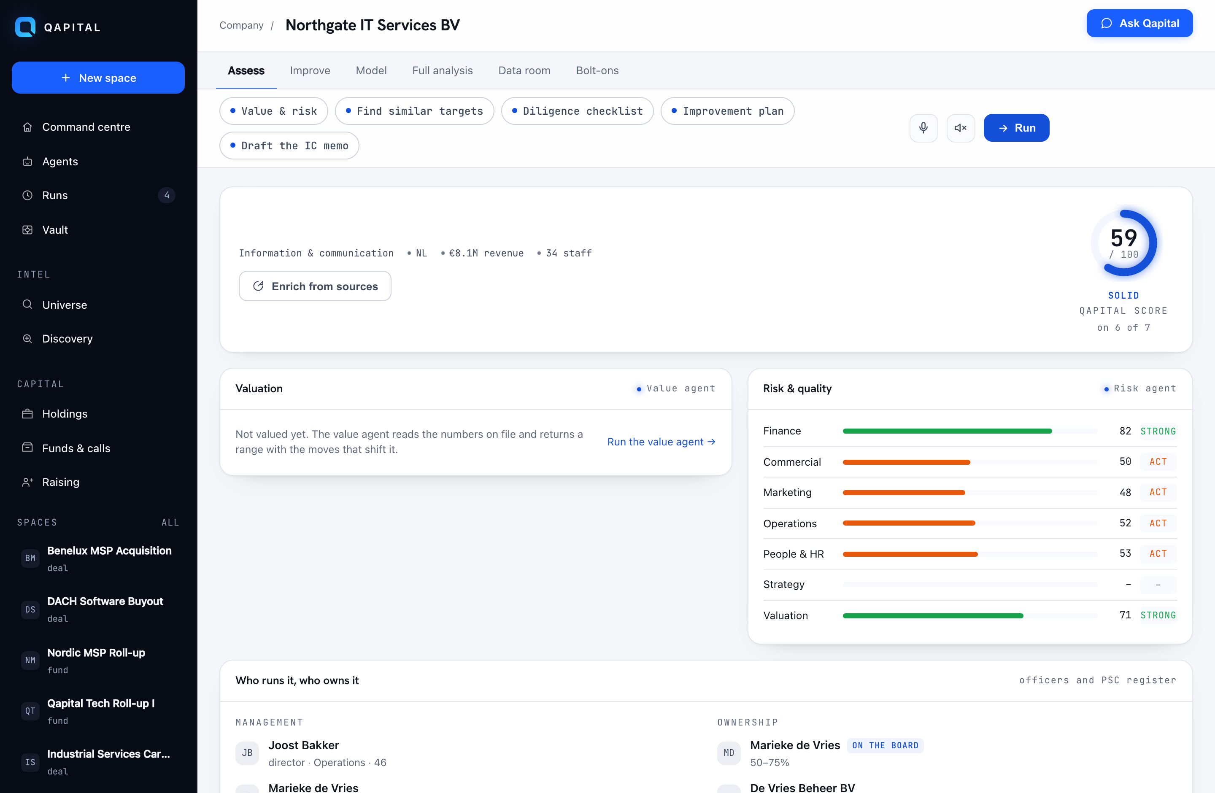Viewport: 1215px width, 793px height.
Task: Click the IS avatar for Industrial Services
Action: 30,762
